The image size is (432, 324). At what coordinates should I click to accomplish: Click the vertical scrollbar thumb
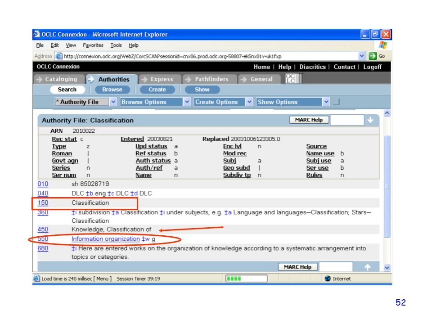pos(387,186)
